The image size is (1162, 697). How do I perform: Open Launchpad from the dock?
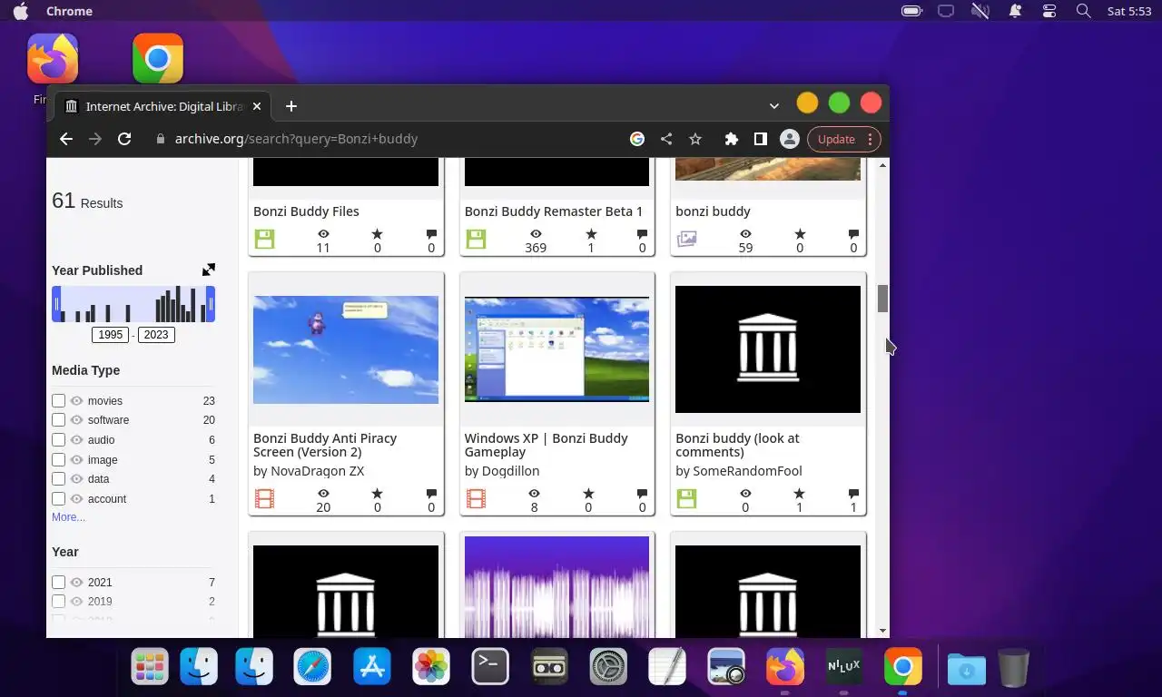[150, 668]
